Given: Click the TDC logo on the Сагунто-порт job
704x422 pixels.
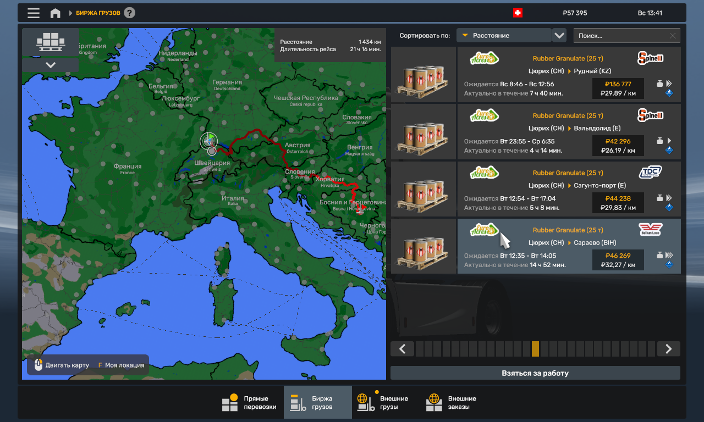Looking at the screenshot, I should (650, 172).
